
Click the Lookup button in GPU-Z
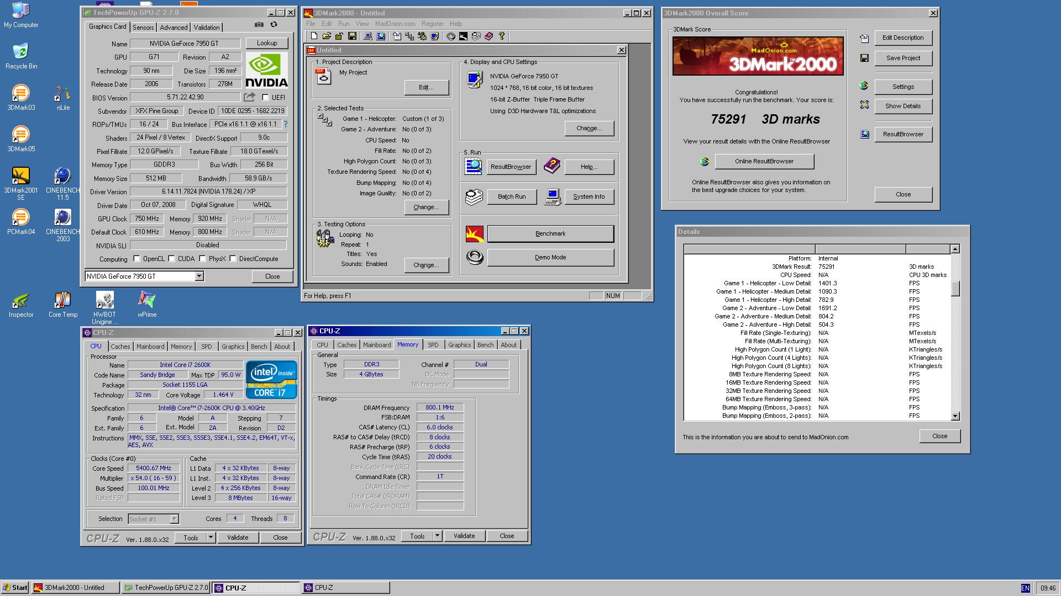click(267, 43)
